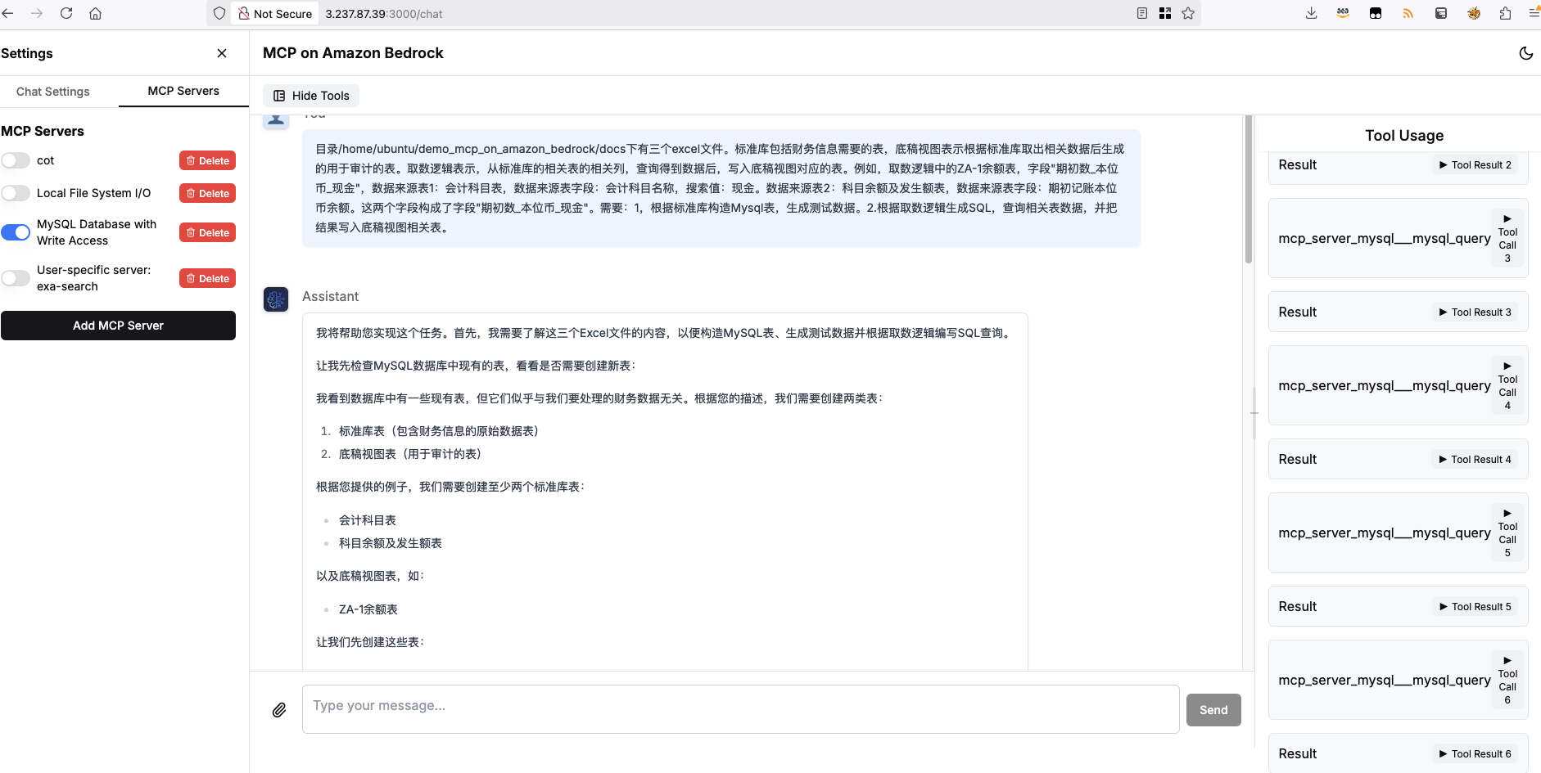The image size is (1541, 773).
Task: Switch to Chat Settings tab
Action: 53,92
